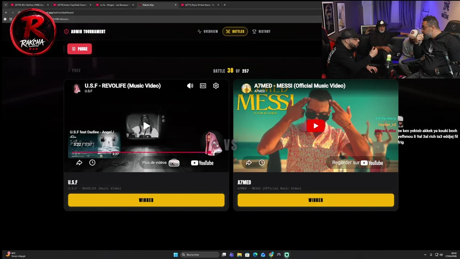Open a new browser tab

(225, 5)
